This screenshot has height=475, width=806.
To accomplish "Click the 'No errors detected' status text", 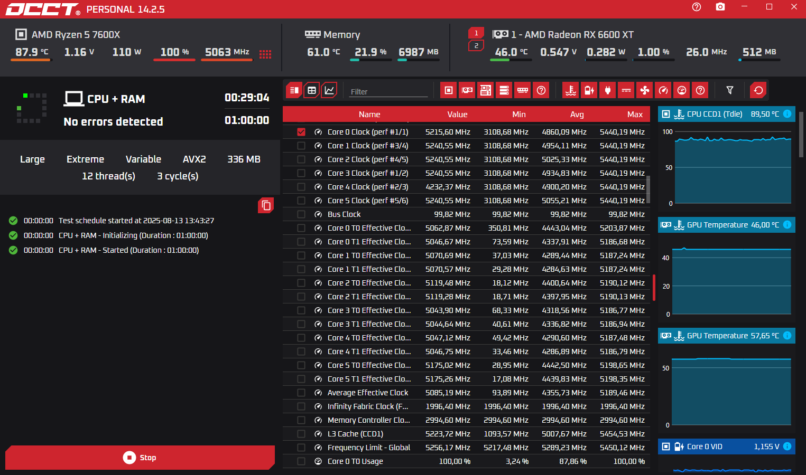I will click(113, 122).
